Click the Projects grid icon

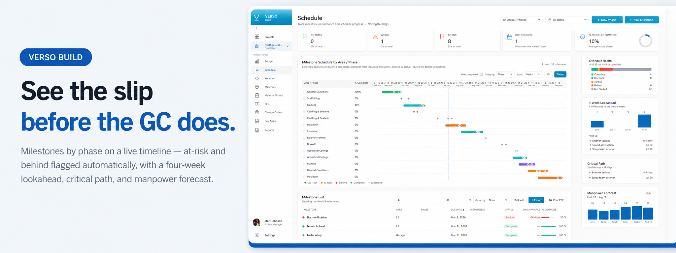tap(257, 37)
